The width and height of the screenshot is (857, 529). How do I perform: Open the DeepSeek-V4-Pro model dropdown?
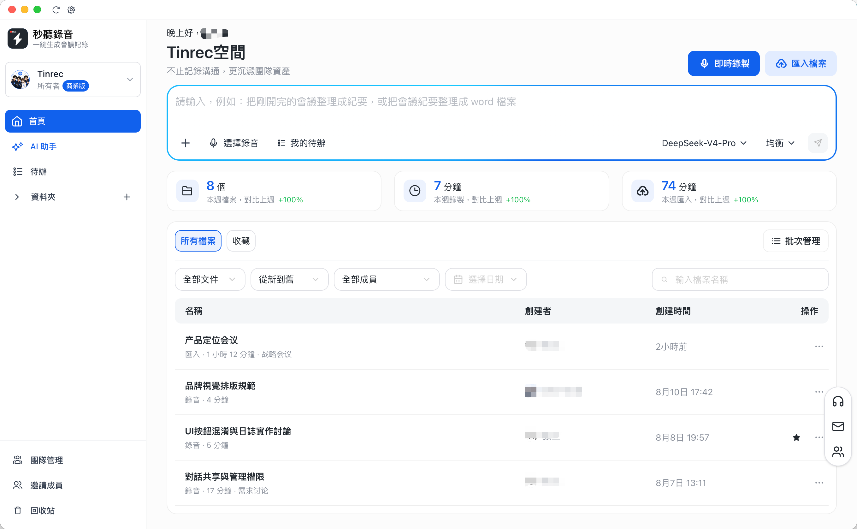[x=704, y=143]
